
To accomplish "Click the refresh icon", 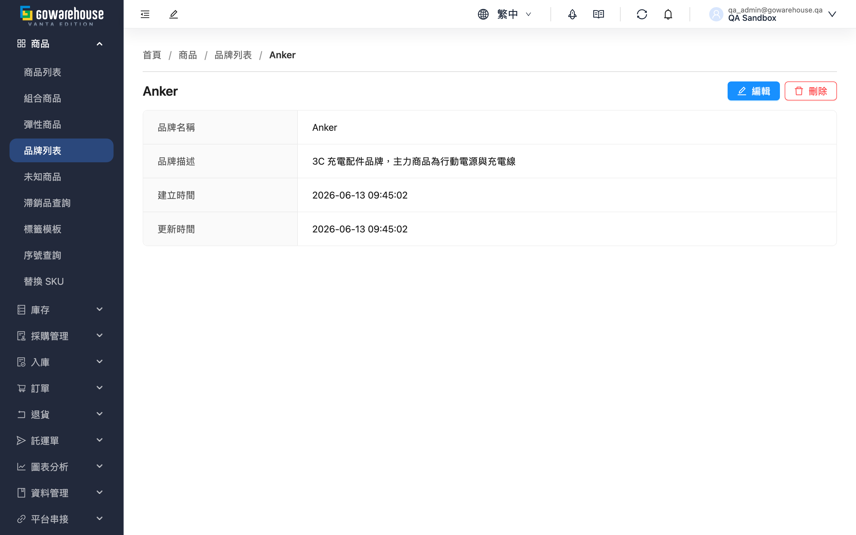I will [x=642, y=14].
